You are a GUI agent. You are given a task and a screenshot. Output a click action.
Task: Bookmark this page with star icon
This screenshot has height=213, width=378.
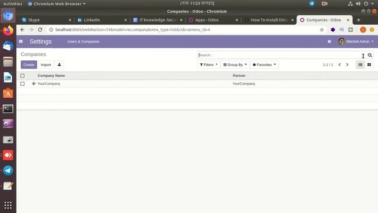(321, 30)
